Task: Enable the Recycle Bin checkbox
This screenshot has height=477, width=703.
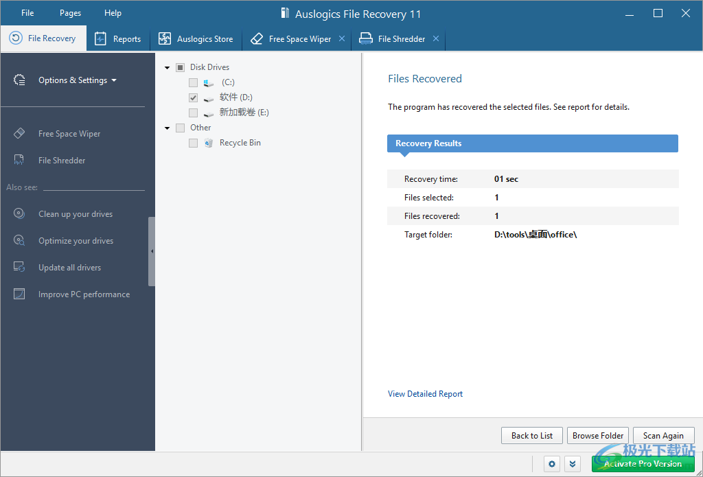Action: 194,142
